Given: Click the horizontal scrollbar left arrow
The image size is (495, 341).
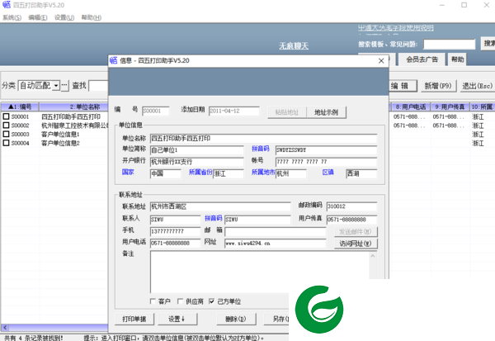Looking at the screenshot, I should [5, 328].
